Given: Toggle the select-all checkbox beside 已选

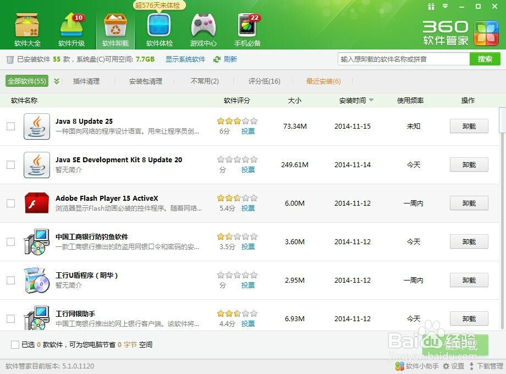Looking at the screenshot, I should coord(15,345).
